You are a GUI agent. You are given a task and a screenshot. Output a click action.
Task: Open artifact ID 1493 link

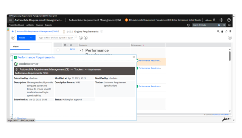tap(72, 49)
